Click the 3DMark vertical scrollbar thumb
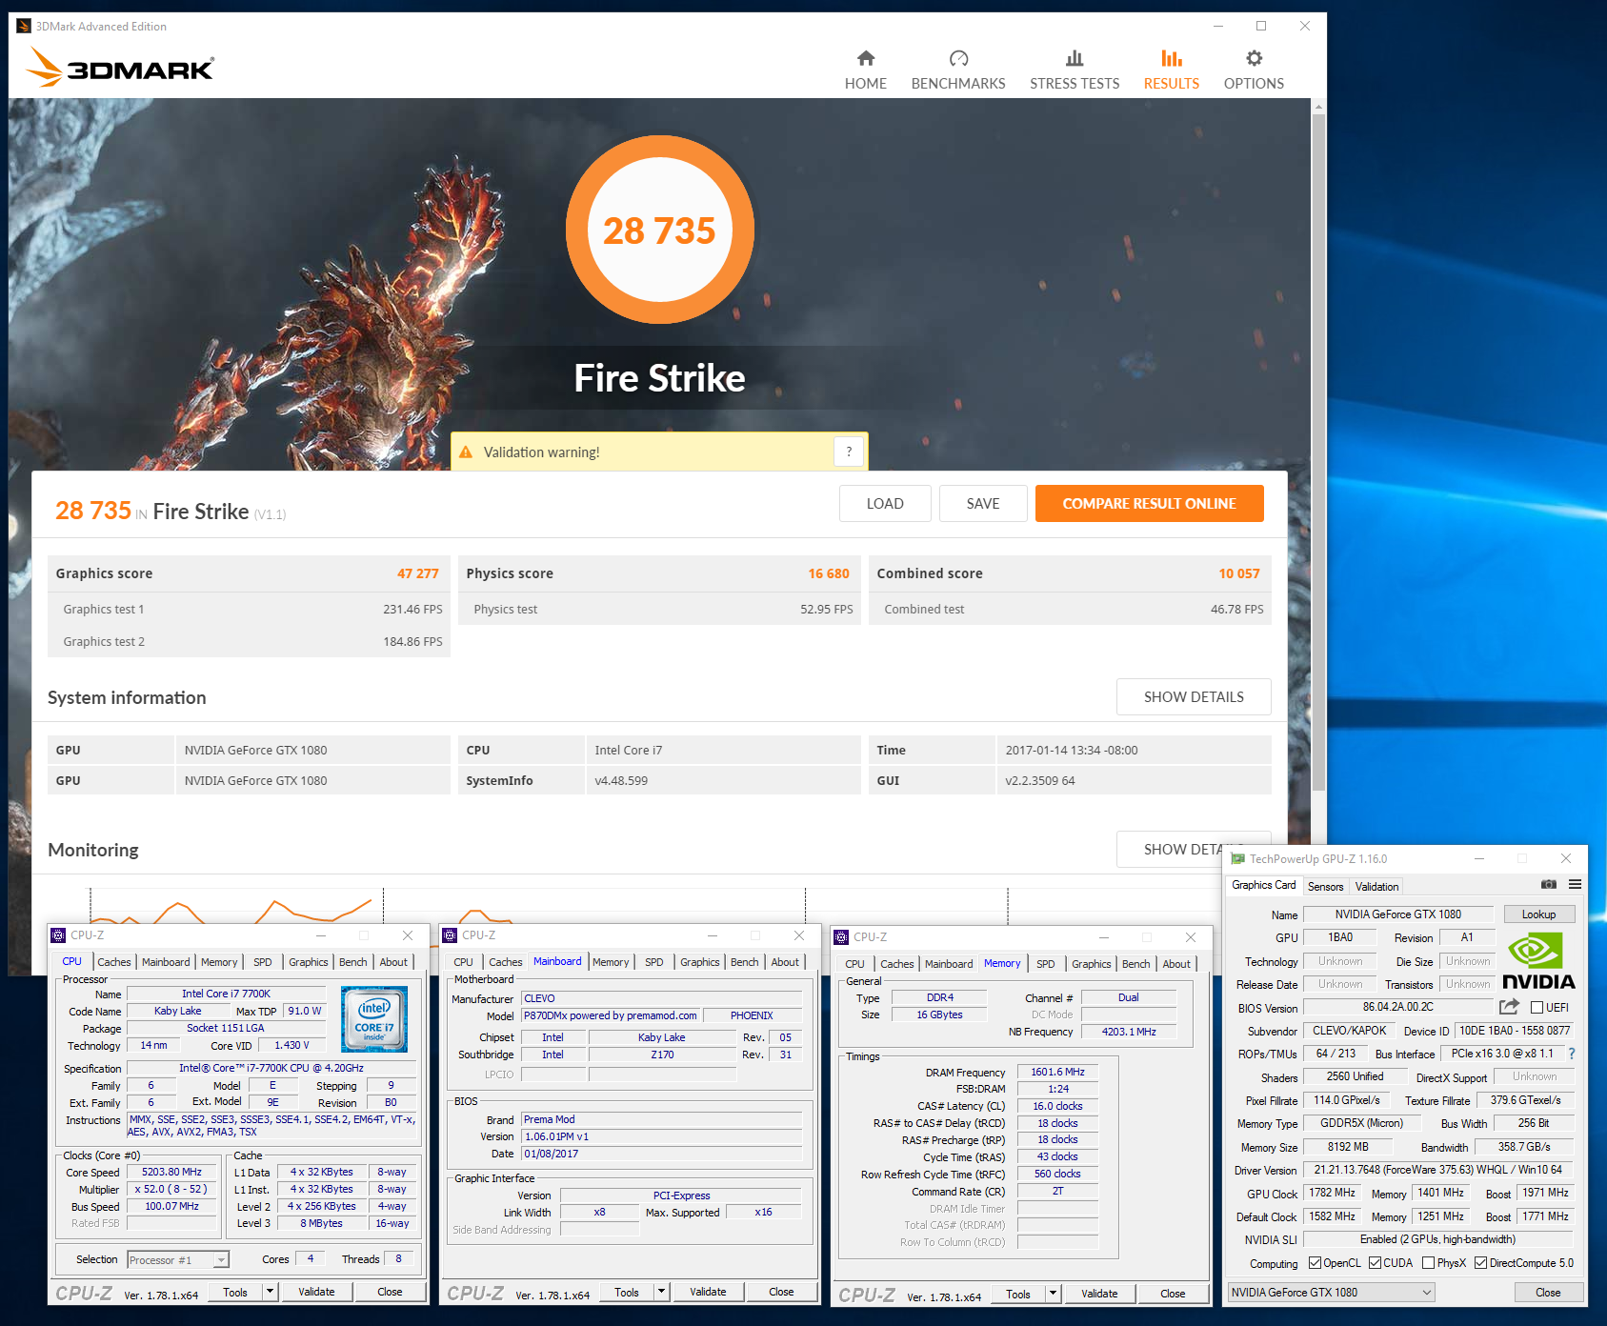 coord(1318,452)
